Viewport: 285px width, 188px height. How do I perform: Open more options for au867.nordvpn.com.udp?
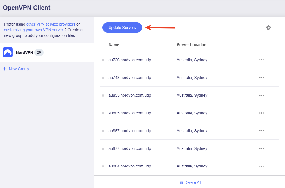261,131
